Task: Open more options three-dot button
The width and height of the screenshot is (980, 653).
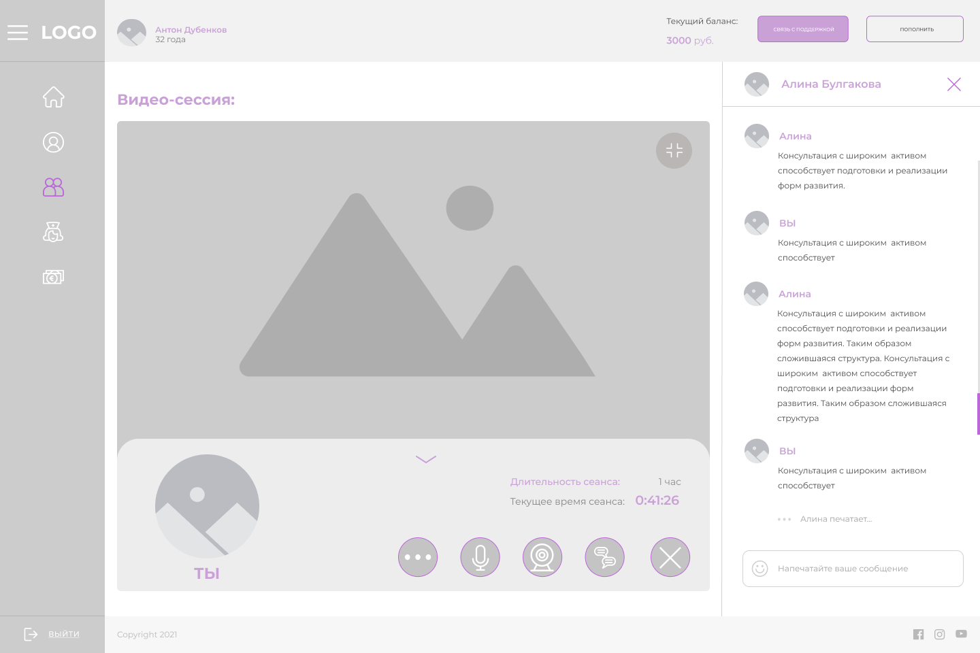Action: (x=418, y=557)
